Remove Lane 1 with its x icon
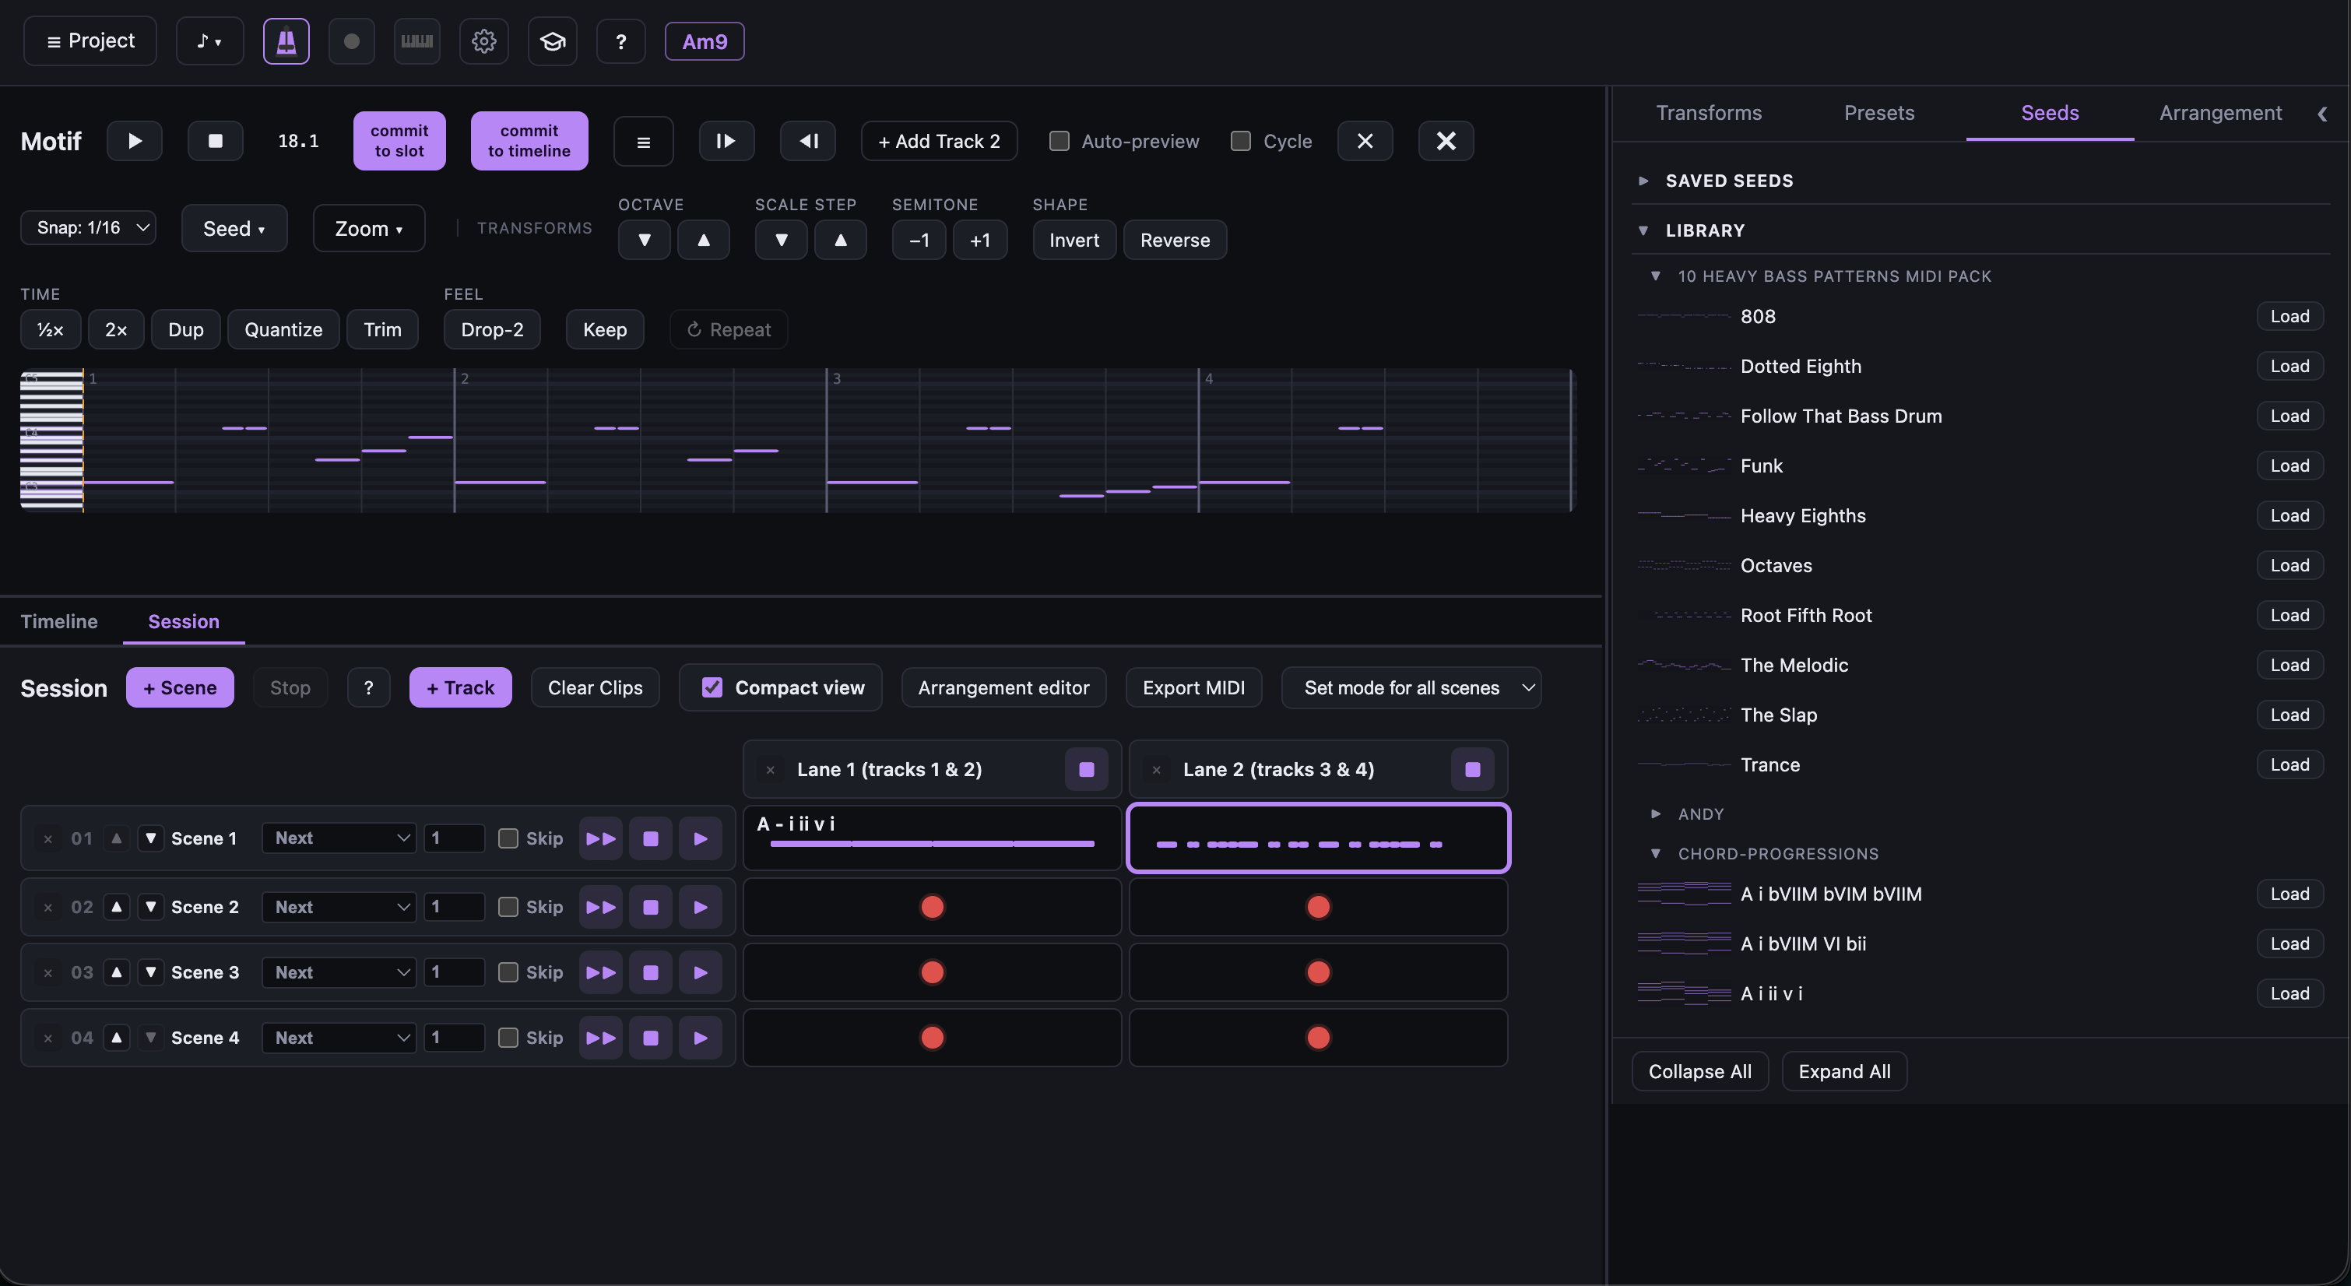 pos(770,769)
